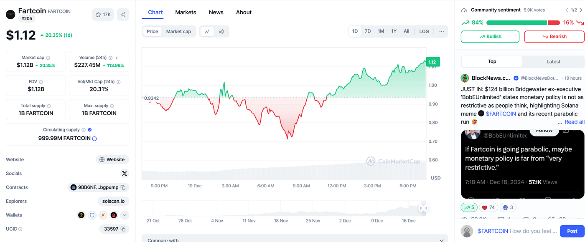
Task: Switch community feed to Latest
Action: tap(553, 62)
